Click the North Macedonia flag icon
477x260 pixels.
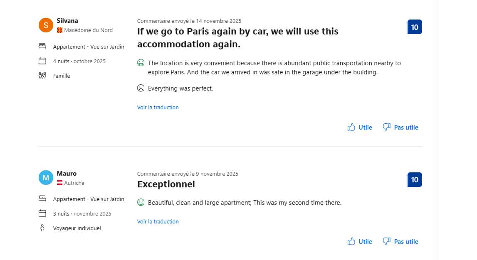click(x=59, y=30)
